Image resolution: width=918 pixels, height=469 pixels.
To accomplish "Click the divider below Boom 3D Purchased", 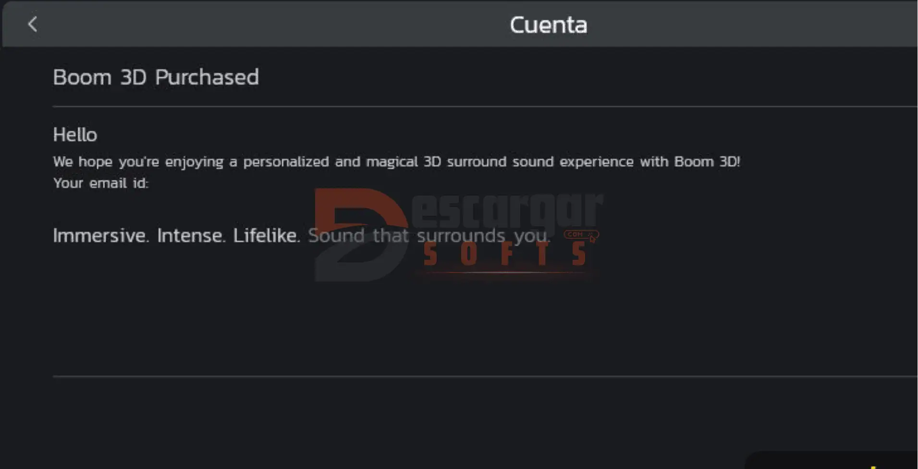I will (480, 106).
